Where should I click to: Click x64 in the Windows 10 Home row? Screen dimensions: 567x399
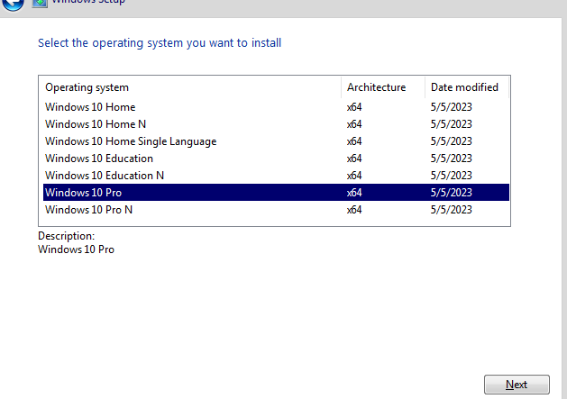click(x=354, y=107)
